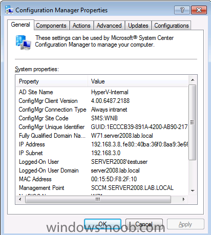Click the vertical scrollbar thumb
211x235 pixels.
click(x=193, y=122)
